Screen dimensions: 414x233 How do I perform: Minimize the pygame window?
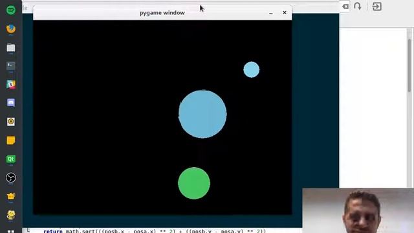(x=271, y=13)
